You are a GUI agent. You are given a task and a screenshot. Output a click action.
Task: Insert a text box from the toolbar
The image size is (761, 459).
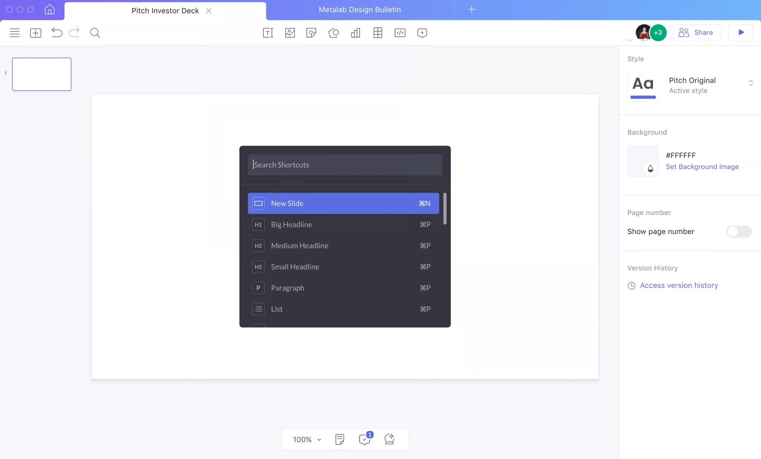click(x=268, y=33)
